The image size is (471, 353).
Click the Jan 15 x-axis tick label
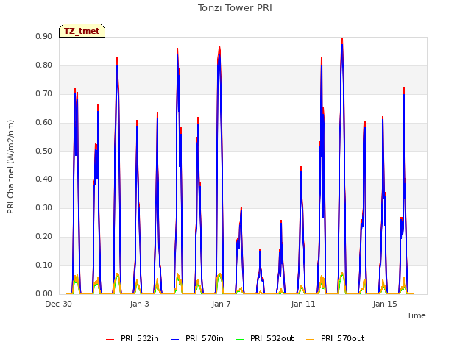pyautogui.click(x=385, y=304)
